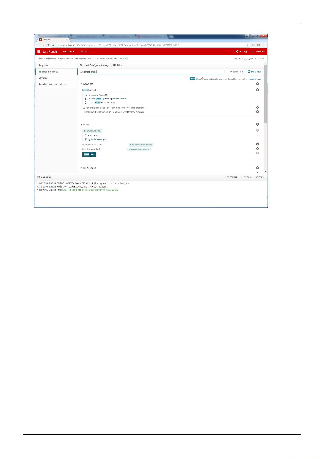
Task: Click the settings pane vertical scrollbar
Action: tap(266, 94)
